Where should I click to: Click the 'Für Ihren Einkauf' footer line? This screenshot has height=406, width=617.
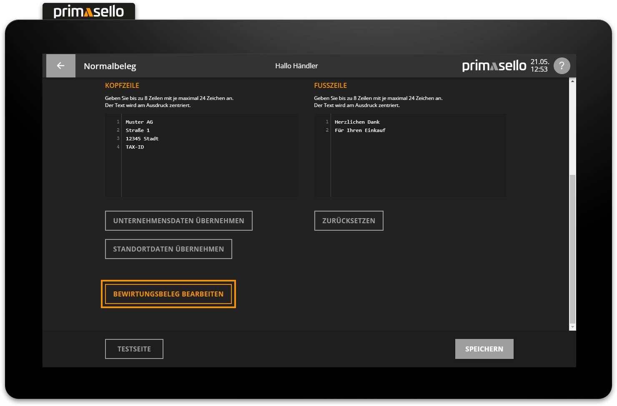360,130
